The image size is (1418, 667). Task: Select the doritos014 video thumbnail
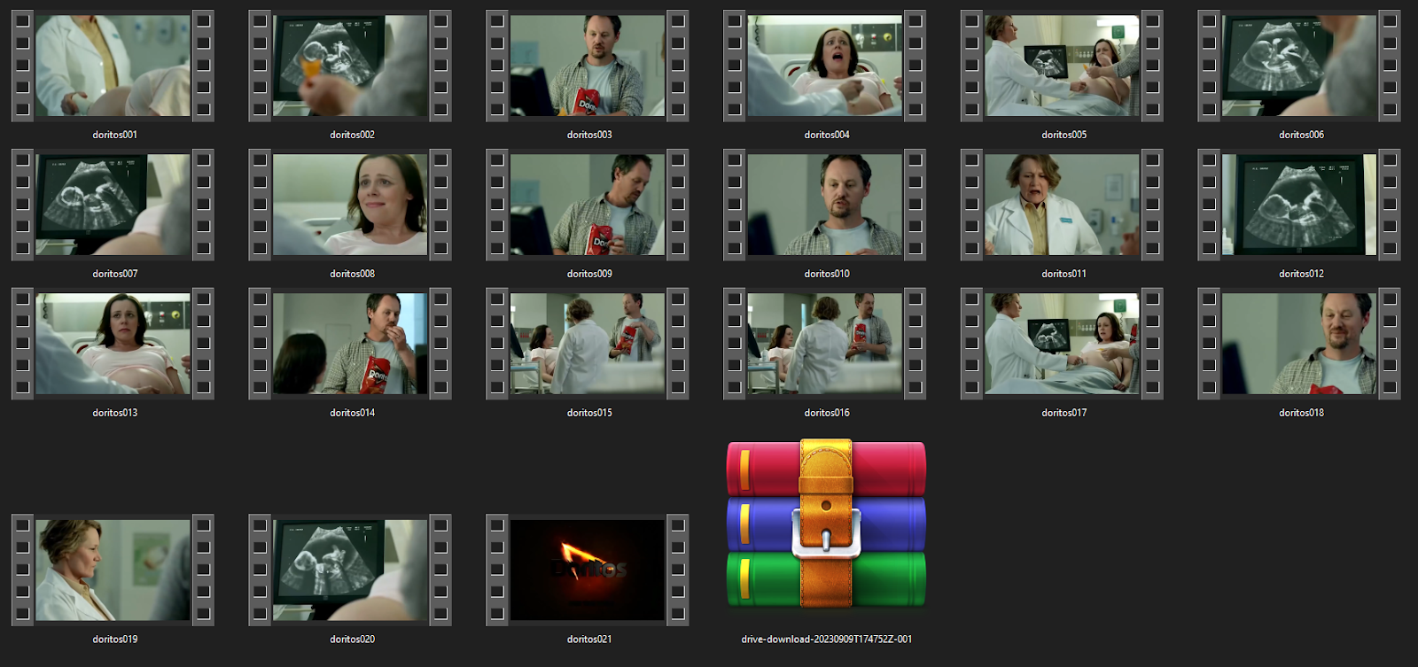coord(350,344)
